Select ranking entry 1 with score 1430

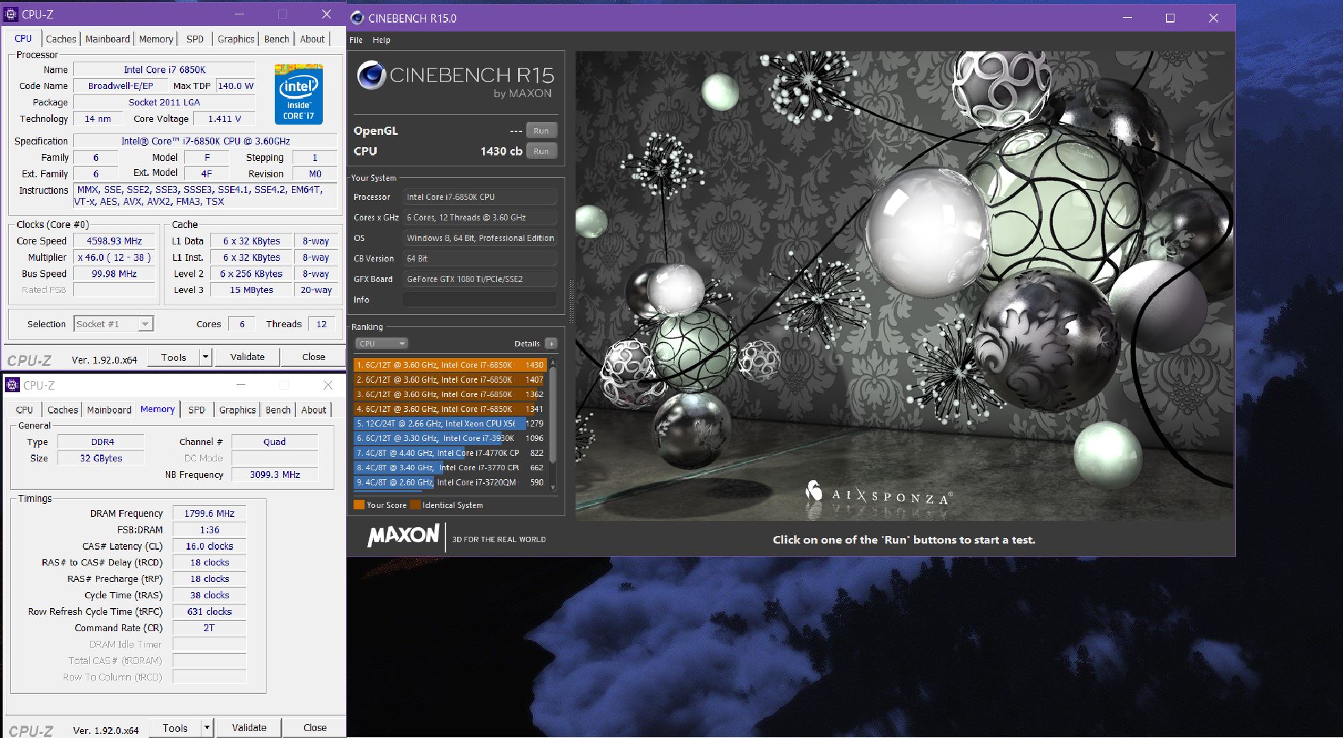click(449, 365)
